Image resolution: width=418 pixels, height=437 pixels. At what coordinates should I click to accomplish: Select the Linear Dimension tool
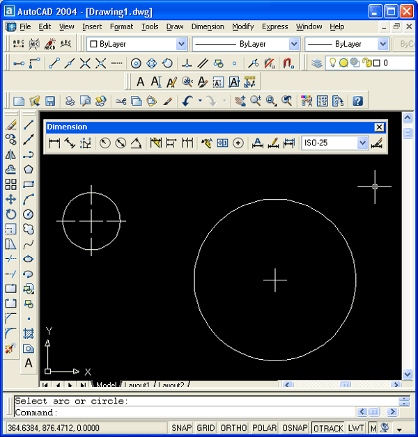[54, 143]
